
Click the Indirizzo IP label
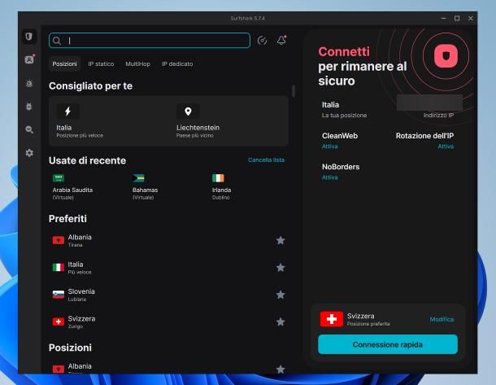438,116
